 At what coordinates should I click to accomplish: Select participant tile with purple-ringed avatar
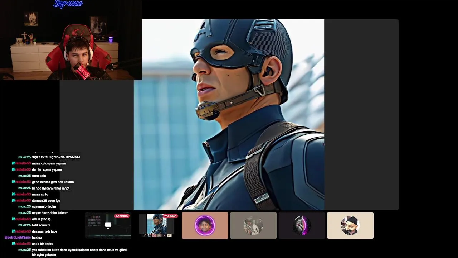205,225
